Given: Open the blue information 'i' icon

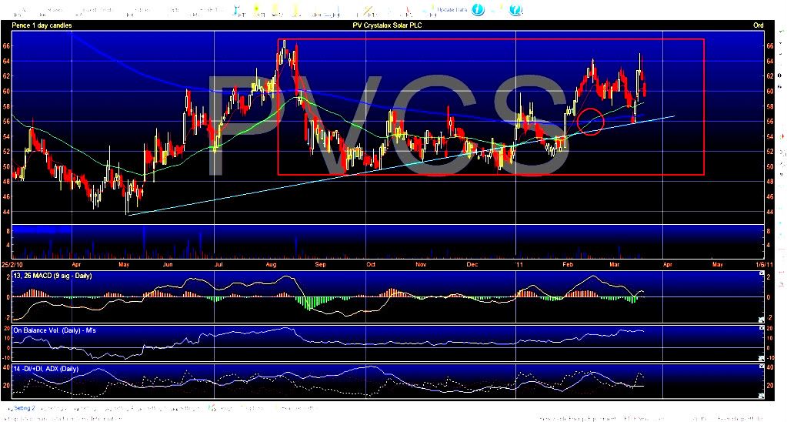Looking at the screenshot, I should tap(478, 9).
